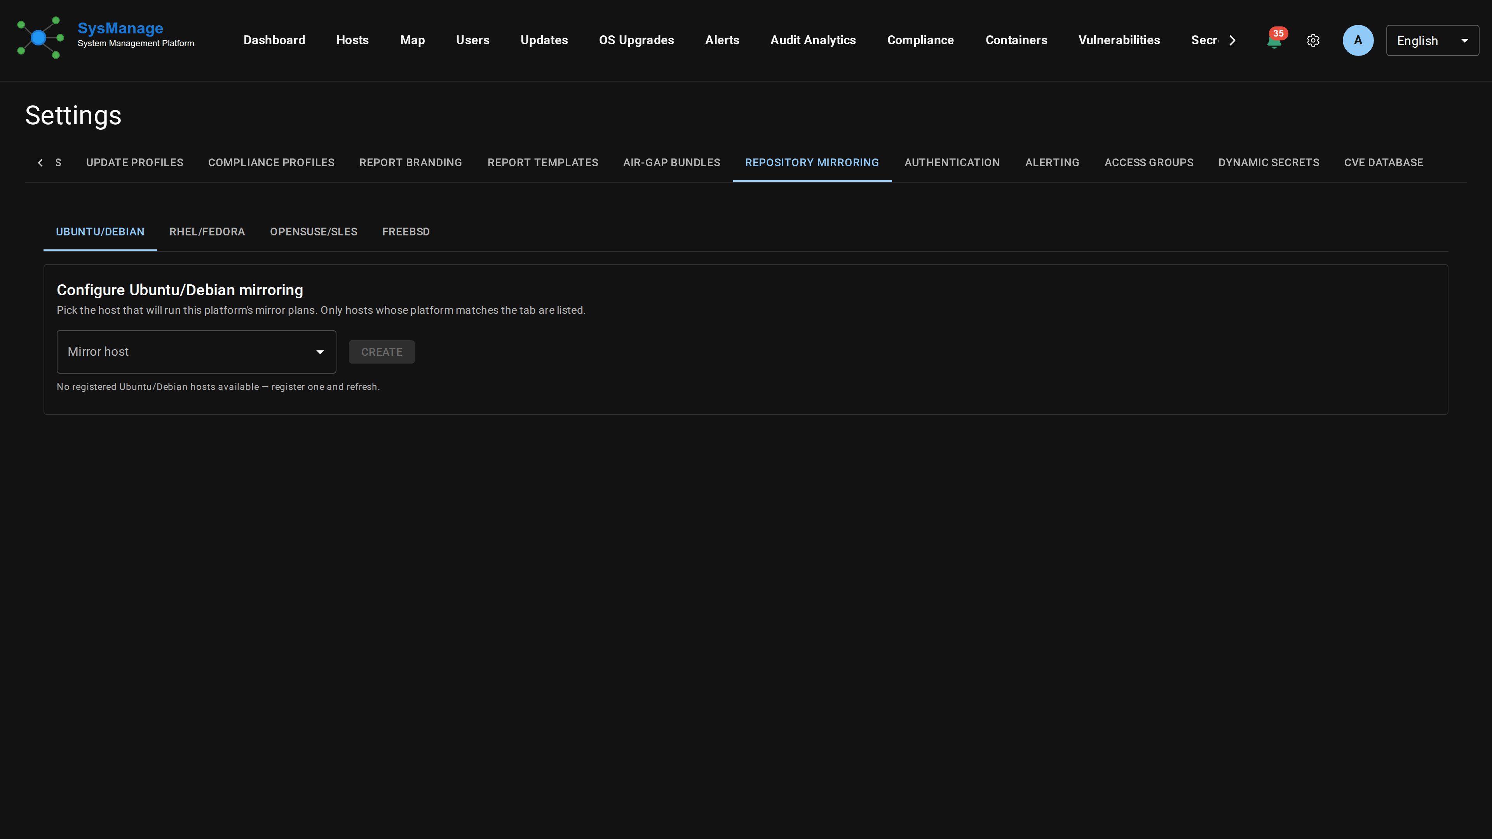Open the Alerts page
This screenshot has height=839, width=1492.
(722, 40)
